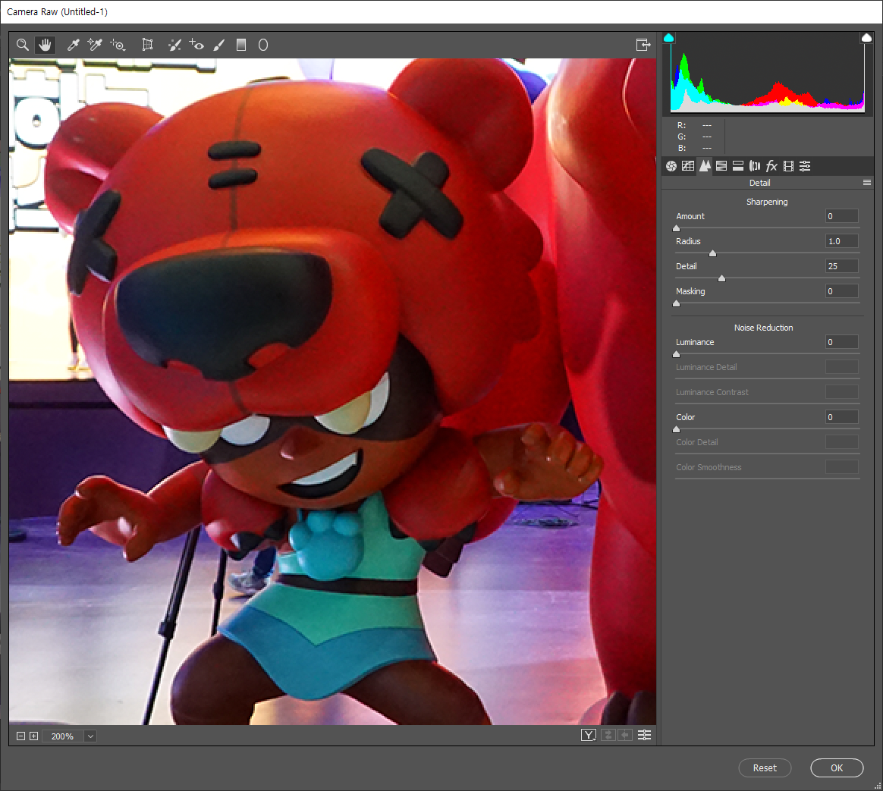Click the Sharpening Amount slider handle
Screen dimensions: 883x791
(x=677, y=228)
